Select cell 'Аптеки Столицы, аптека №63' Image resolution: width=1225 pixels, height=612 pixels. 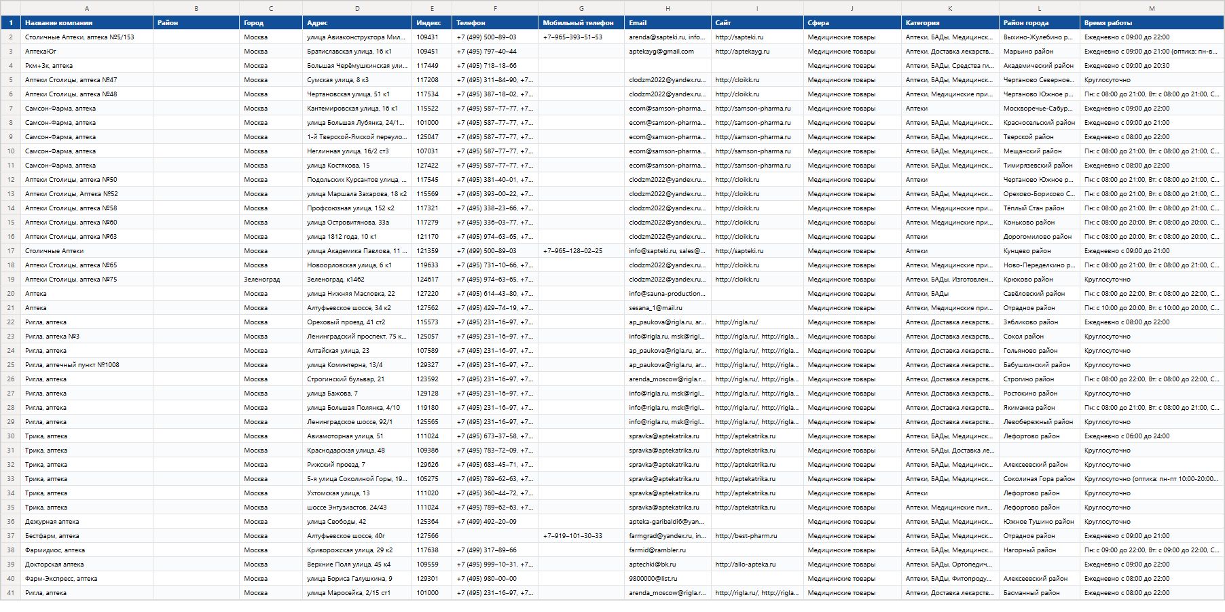[87, 237]
